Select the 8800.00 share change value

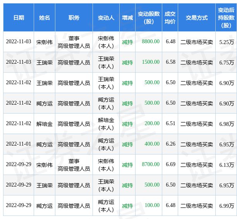[x=151, y=41]
